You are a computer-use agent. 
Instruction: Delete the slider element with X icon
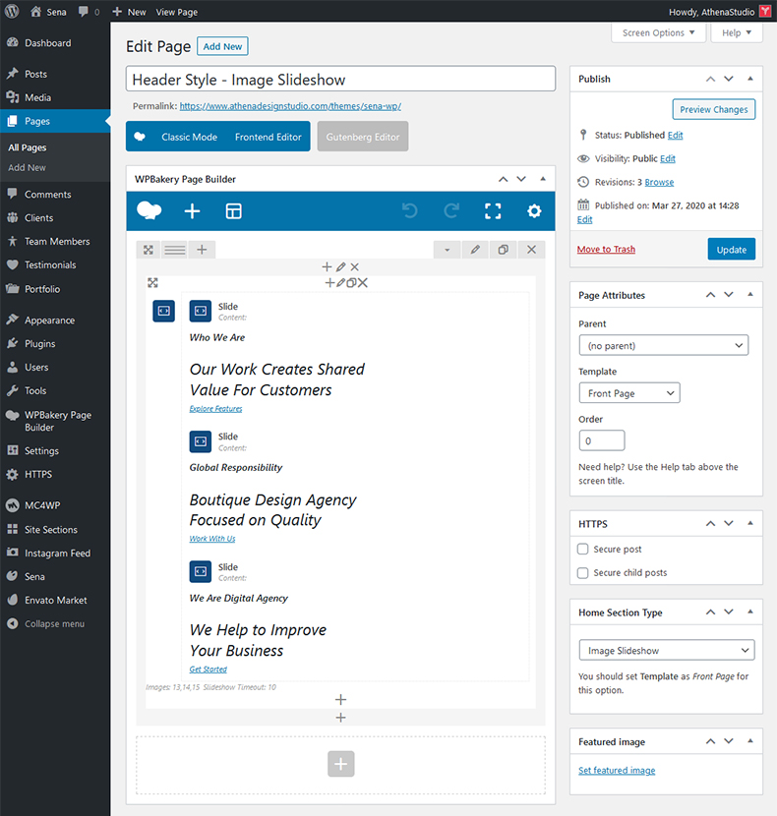pyautogui.click(x=363, y=283)
